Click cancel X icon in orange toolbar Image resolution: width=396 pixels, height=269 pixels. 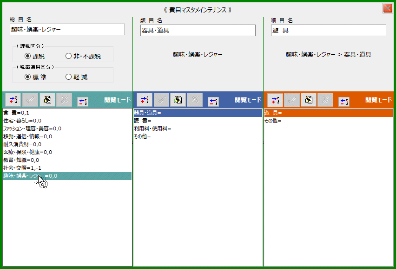pyautogui.click(x=325, y=100)
